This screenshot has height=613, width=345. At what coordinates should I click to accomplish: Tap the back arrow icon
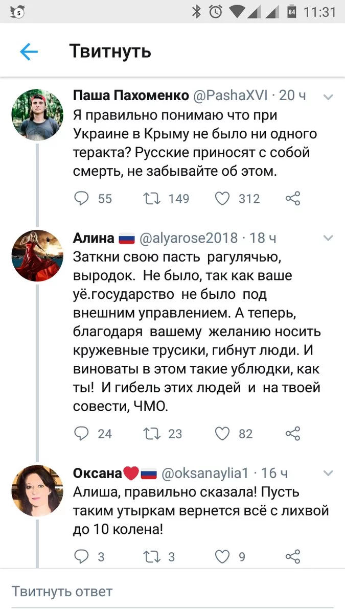[x=29, y=52]
